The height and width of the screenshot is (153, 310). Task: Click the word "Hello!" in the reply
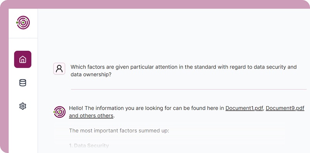tap(76, 108)
